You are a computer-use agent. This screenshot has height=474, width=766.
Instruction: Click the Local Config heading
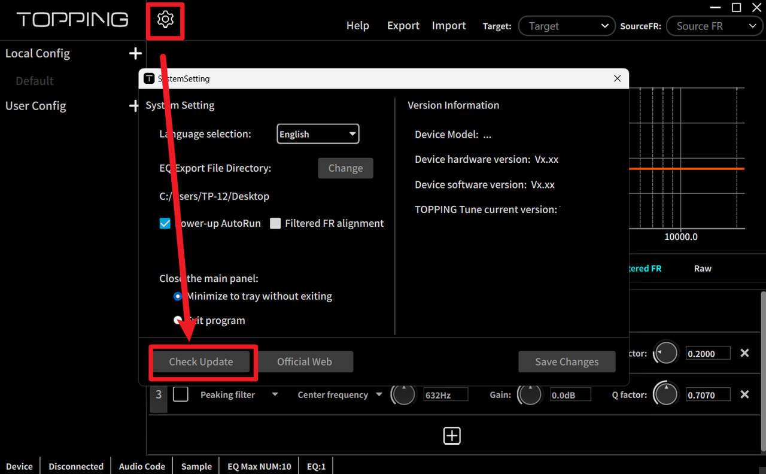pos(38,53)
